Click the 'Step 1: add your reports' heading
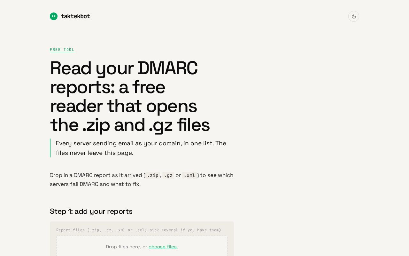 pyautogui.click(x=91, y=212)
